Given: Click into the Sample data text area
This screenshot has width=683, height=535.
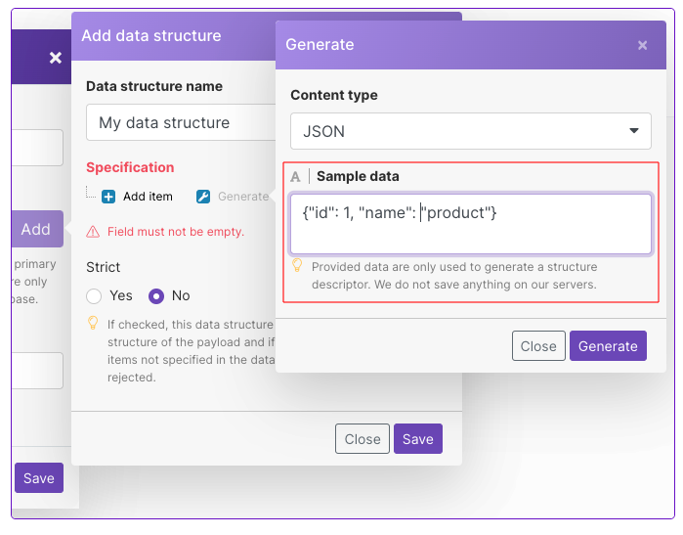Looking at the screenshot, I should [471, 224].
